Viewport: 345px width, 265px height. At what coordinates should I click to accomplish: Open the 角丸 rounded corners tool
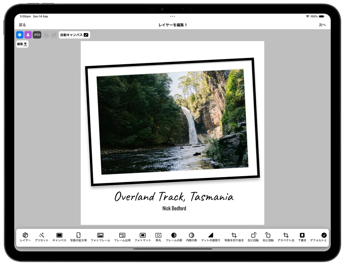[158, 237]
